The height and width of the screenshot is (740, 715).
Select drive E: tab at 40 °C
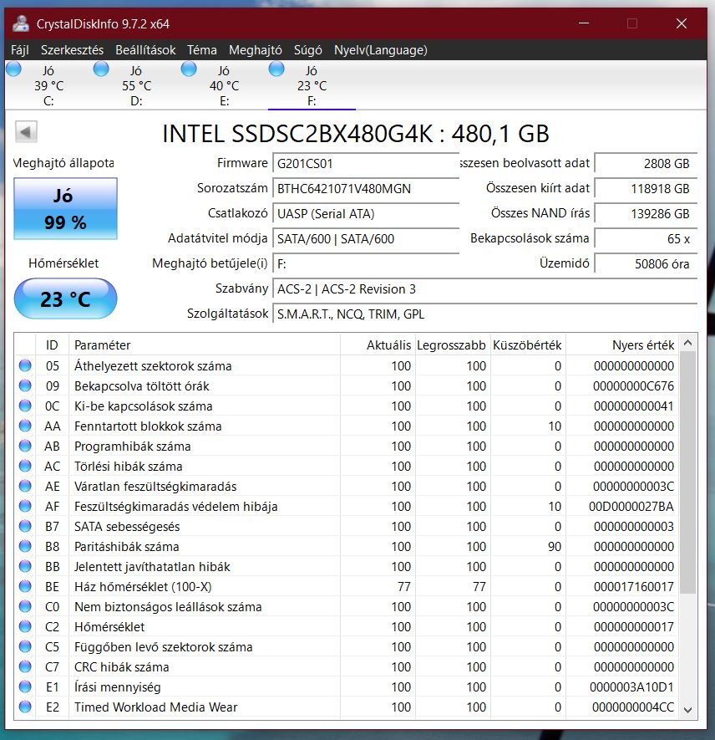coord(224,85)
